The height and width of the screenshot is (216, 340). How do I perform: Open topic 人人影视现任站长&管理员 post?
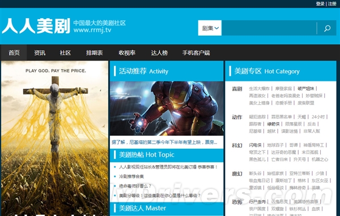pos(168,167)
